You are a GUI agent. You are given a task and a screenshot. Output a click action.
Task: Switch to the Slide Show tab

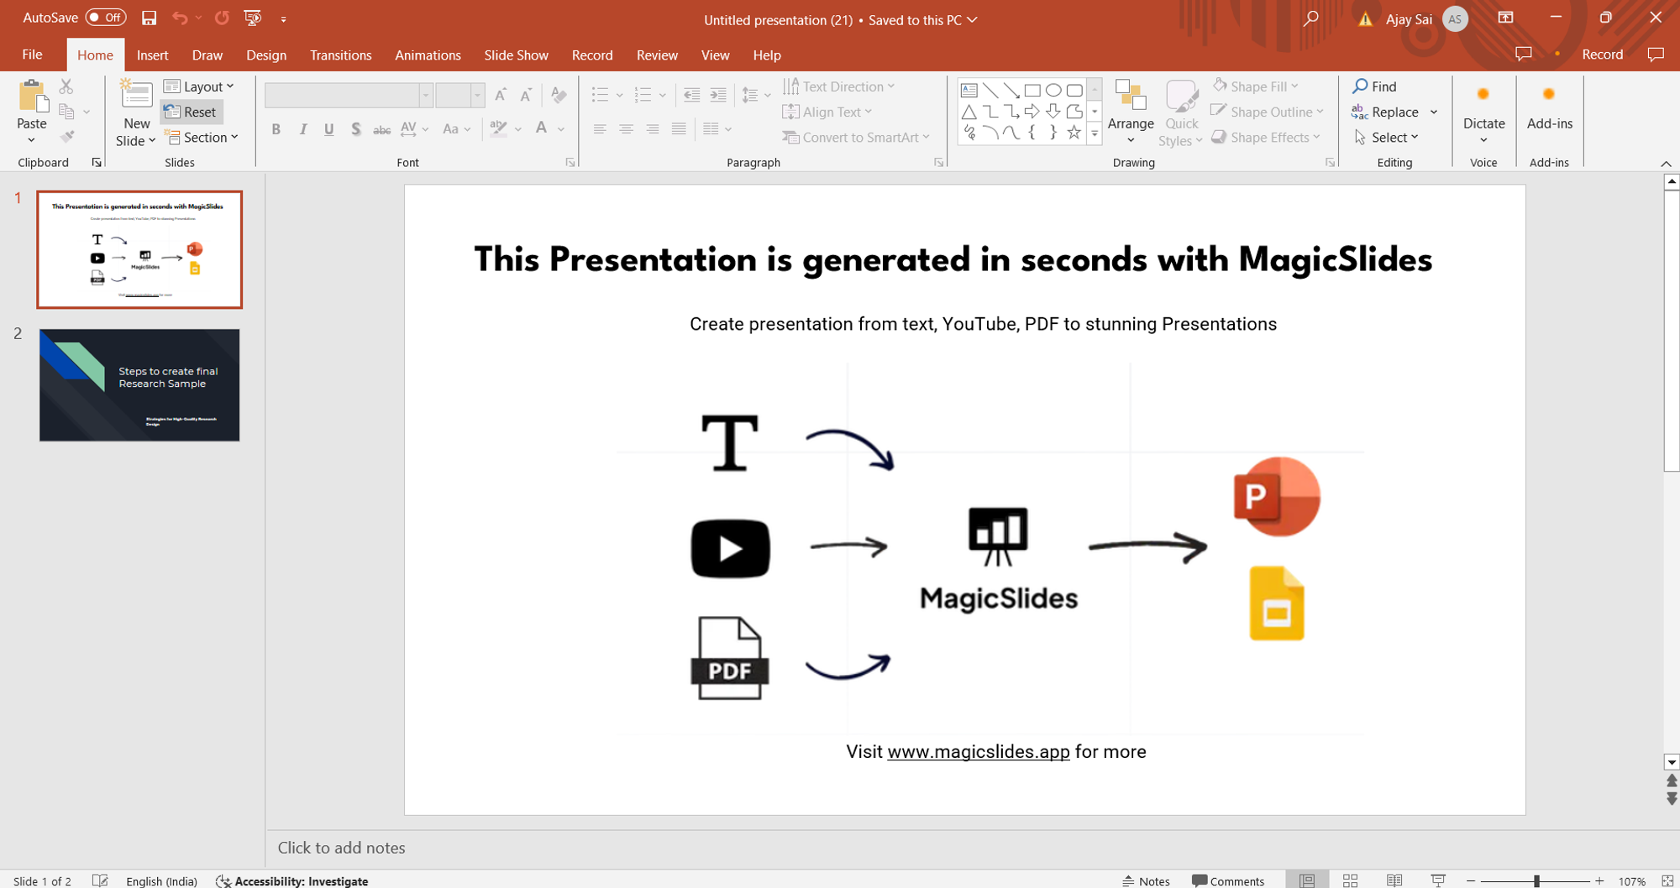(x=516, y=55)
